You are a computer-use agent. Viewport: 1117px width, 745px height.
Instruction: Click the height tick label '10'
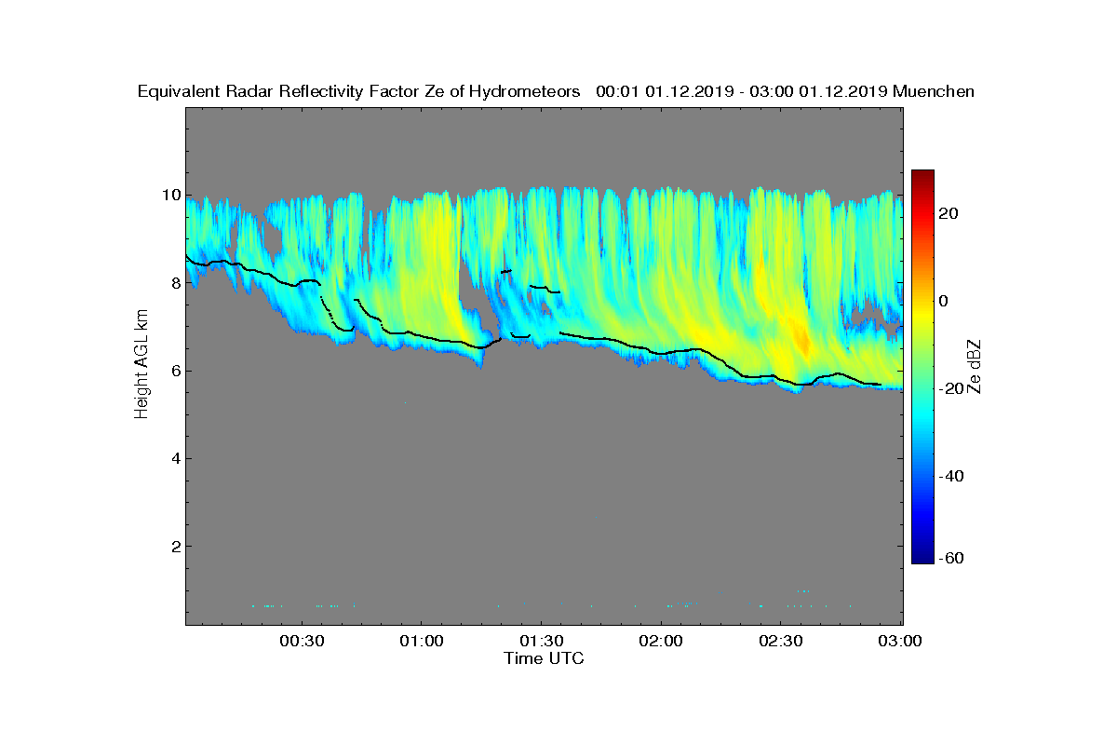tap(169, 196)
